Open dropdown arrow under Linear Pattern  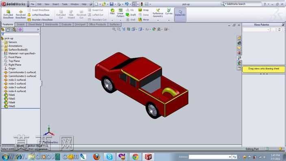(120, 20)
